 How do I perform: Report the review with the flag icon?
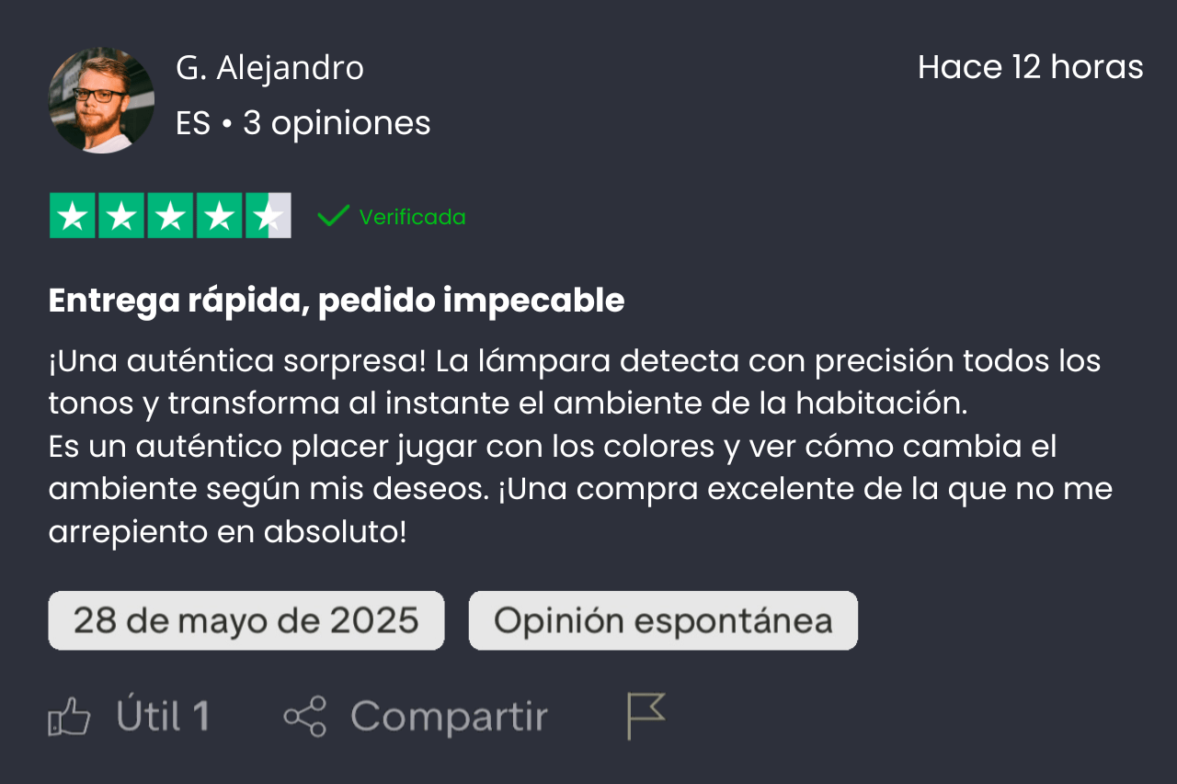pos(646,716)
